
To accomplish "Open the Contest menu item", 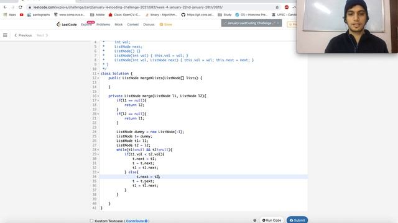I will click(x=132, y=25).
